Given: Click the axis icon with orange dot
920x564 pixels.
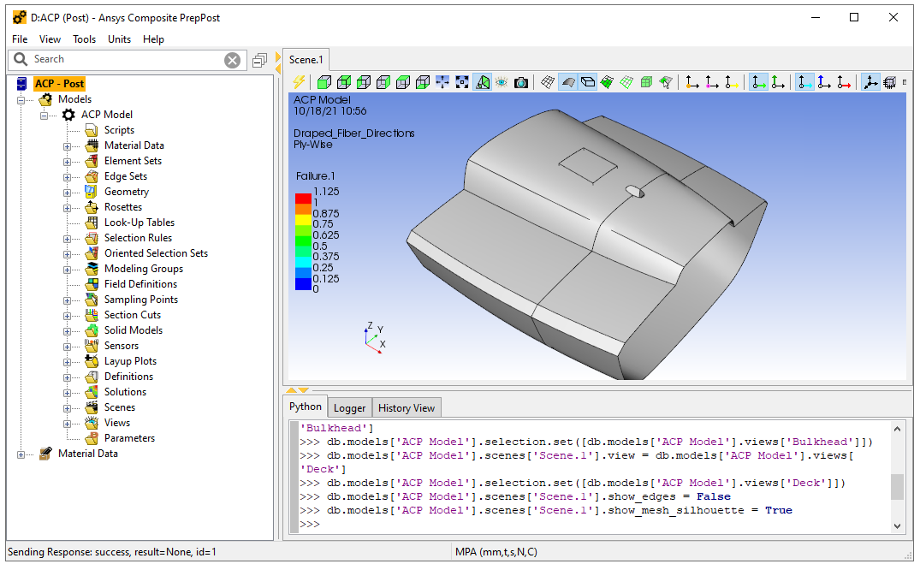Looking at the screenshot, I should tap(692, 82).
